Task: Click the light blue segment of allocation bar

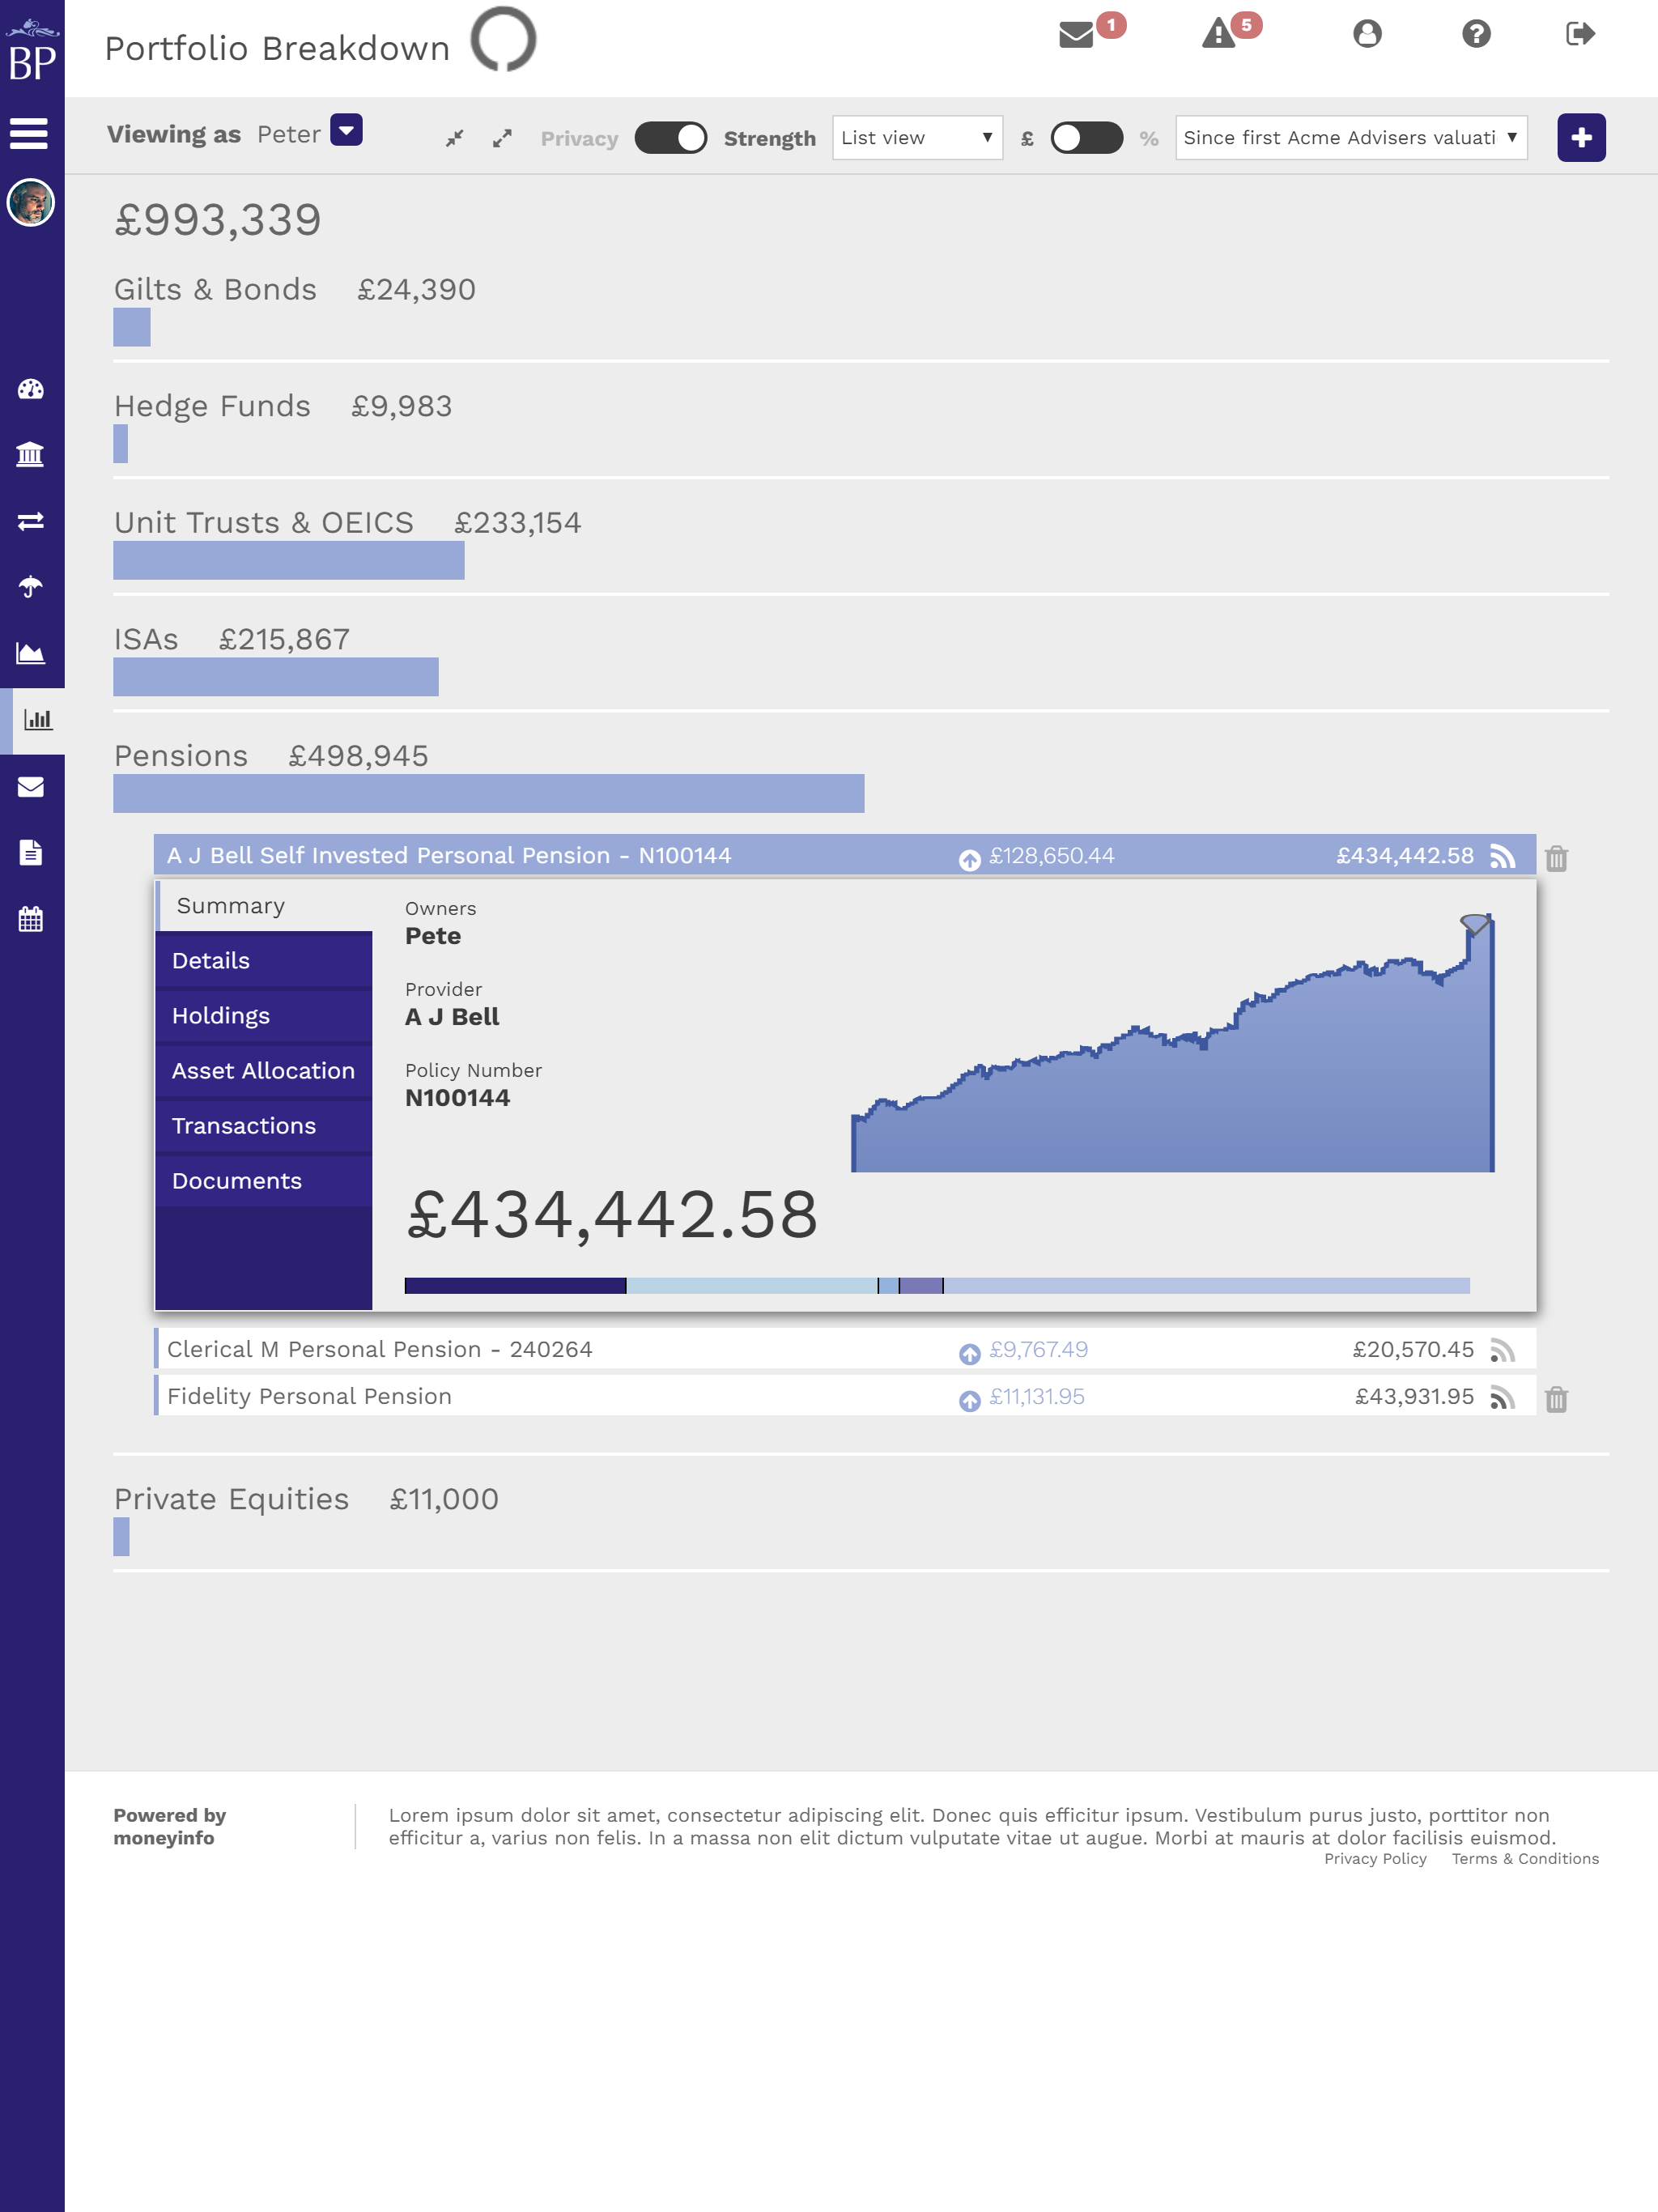Action: [x=751, y=1286]
